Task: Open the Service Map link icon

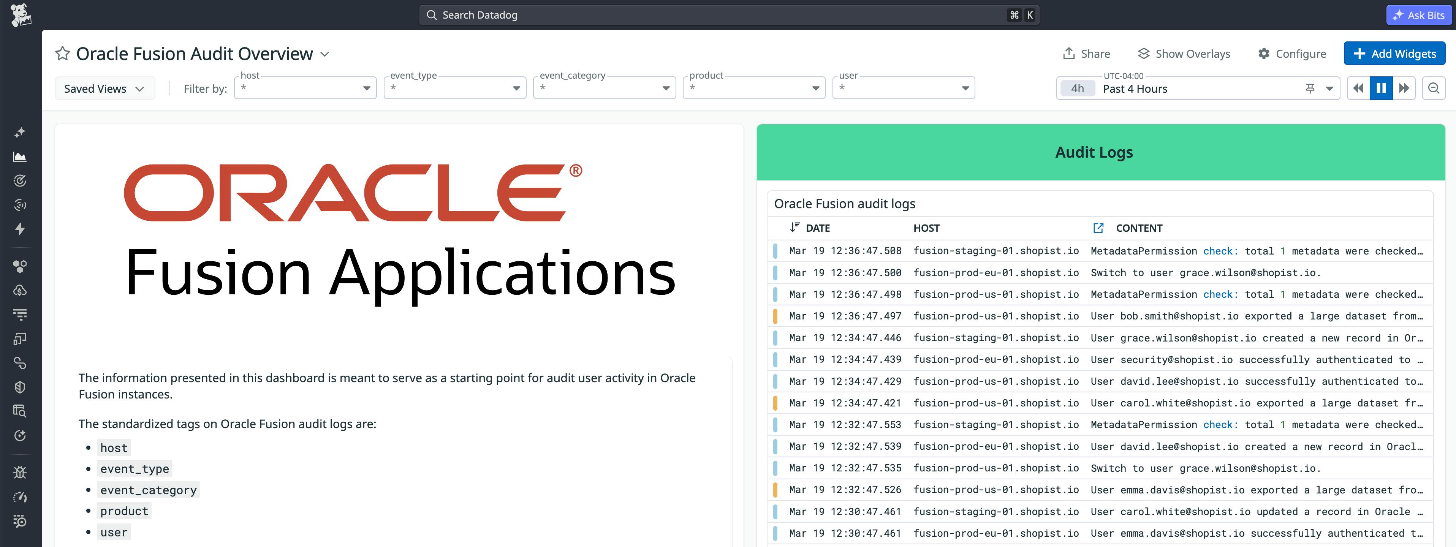Action: 21,362
